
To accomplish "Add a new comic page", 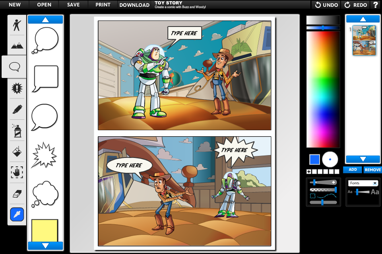I will tap(353, 170).
